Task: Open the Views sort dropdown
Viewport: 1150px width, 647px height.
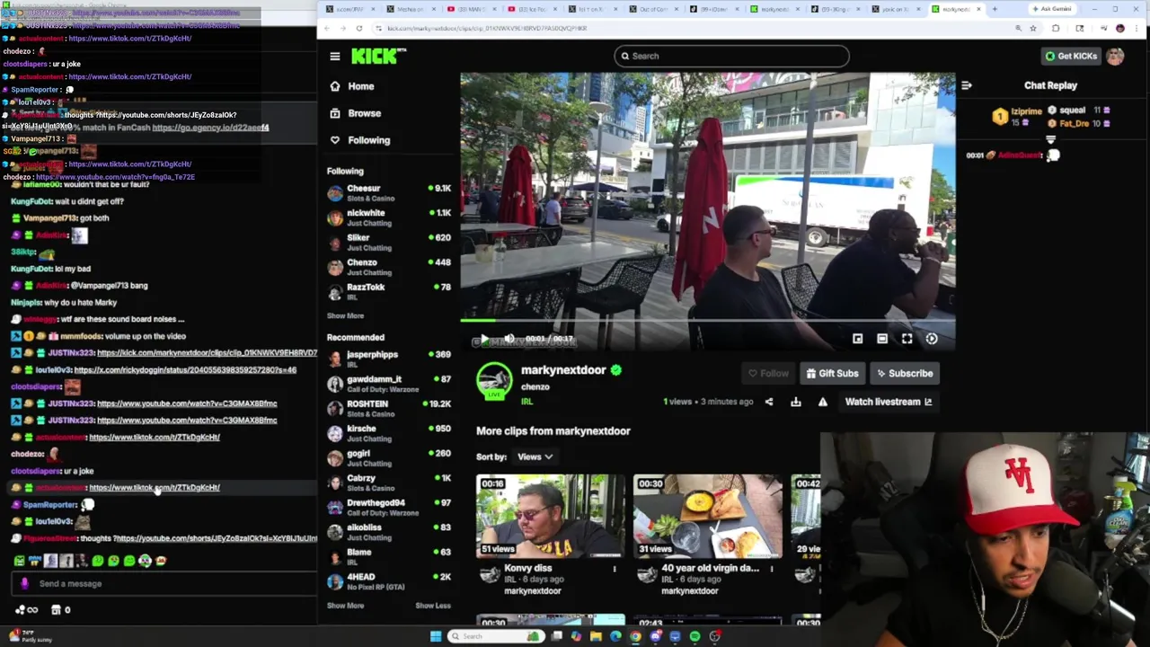Action: [535, 456]
